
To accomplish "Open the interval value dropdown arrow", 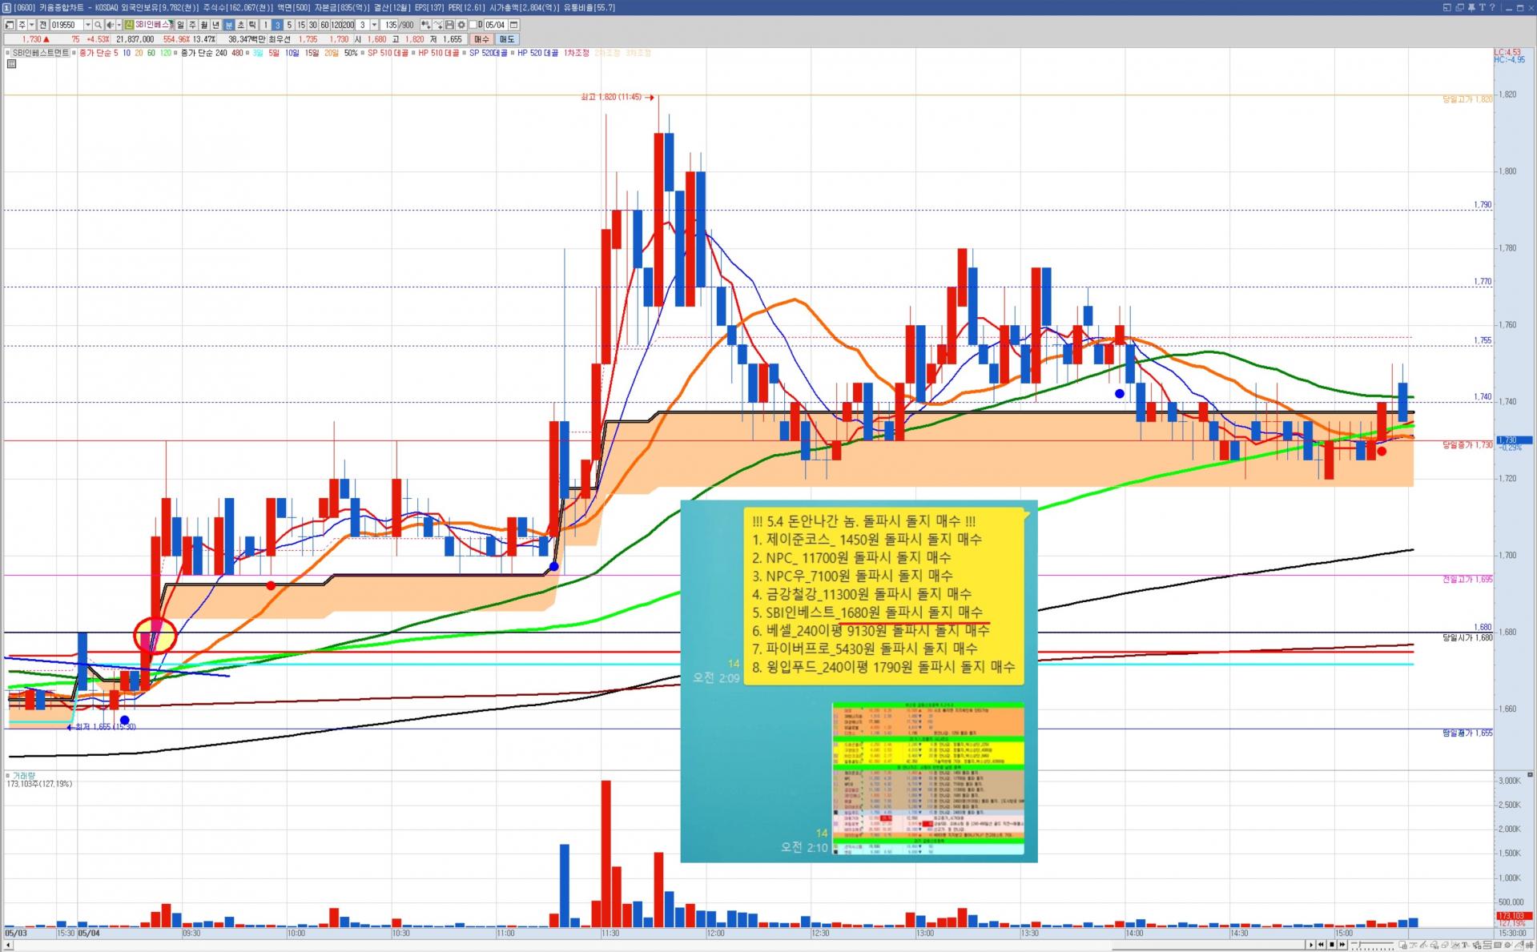I will [x=374, y=25].
